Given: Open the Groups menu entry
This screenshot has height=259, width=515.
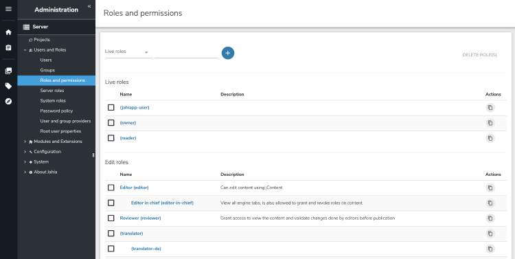Looking at the screenshot, I should (47, 70).
